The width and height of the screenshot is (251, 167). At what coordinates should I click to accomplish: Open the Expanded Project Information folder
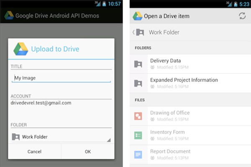pyautogui.click(x=190, y=83)
